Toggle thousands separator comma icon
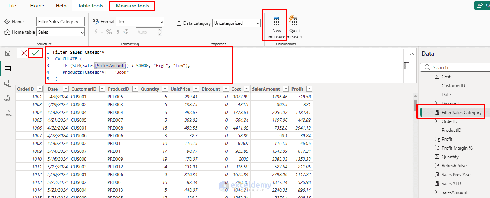This screenshot has height=198, width=490. point(118,32)
